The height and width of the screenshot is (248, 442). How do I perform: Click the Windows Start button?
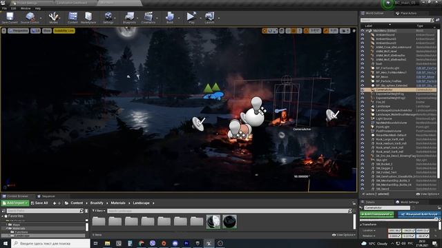pyautogui.click(x=5, y=243)
